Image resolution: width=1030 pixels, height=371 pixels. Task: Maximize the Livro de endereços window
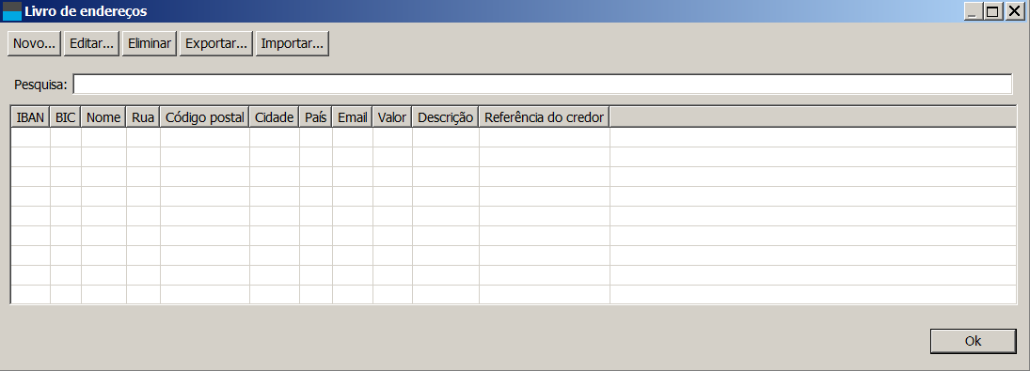click(x=993, y=11)
